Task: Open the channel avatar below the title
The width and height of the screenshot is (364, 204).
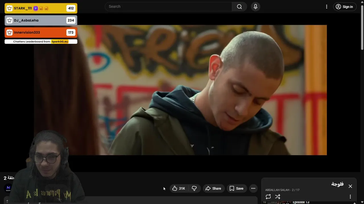Action: pyautogui.click(x=8, y=188)
